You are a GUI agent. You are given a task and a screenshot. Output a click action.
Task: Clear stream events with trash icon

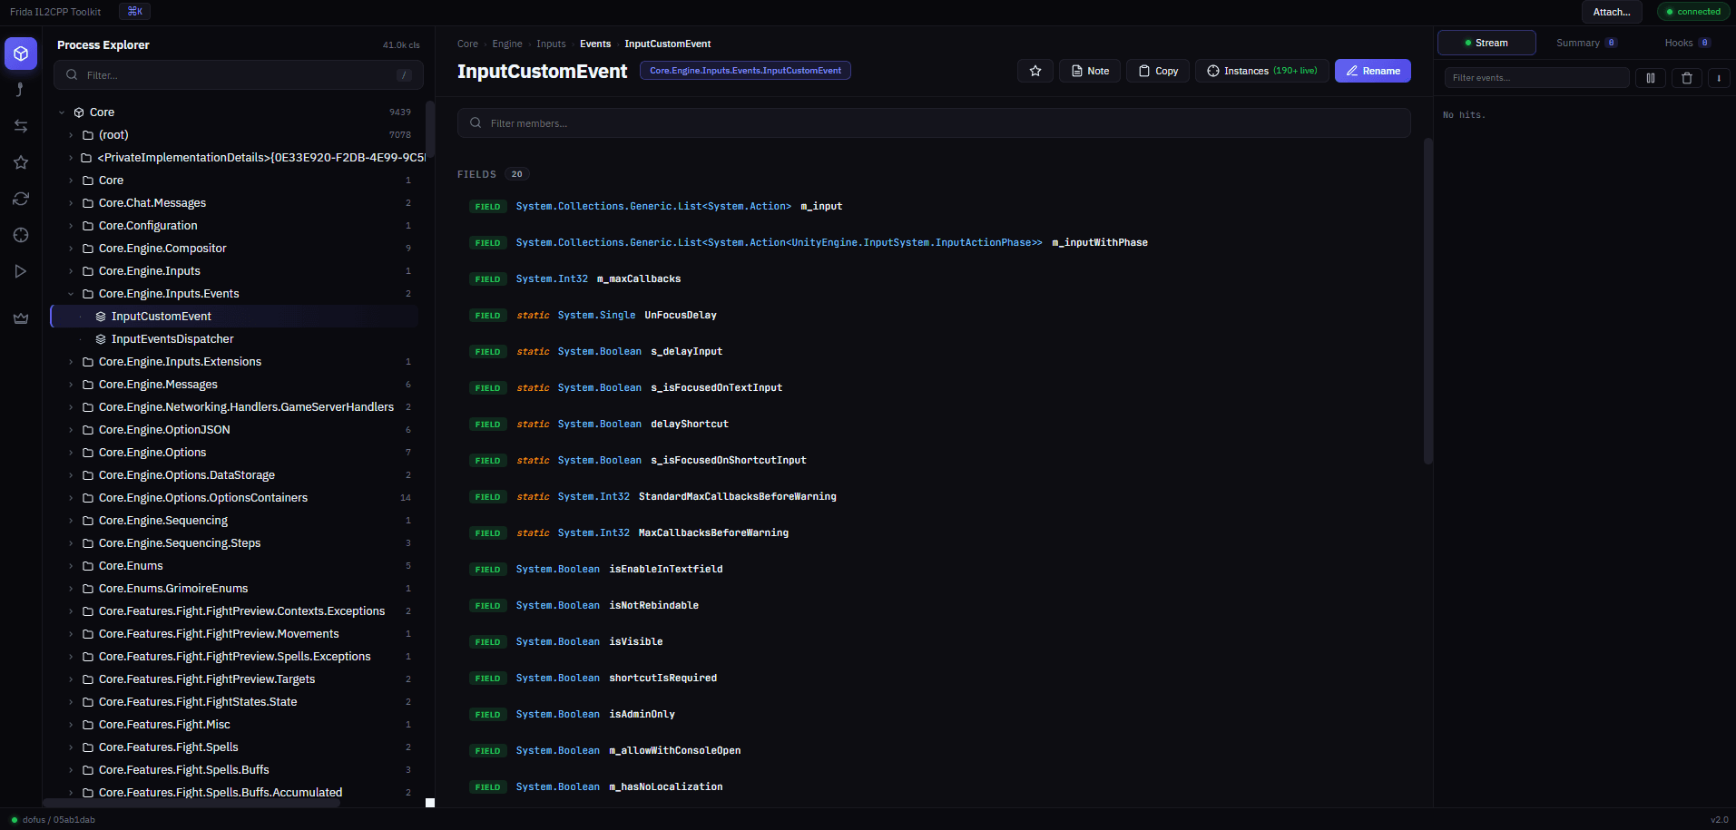click(x=1687, y=78)
